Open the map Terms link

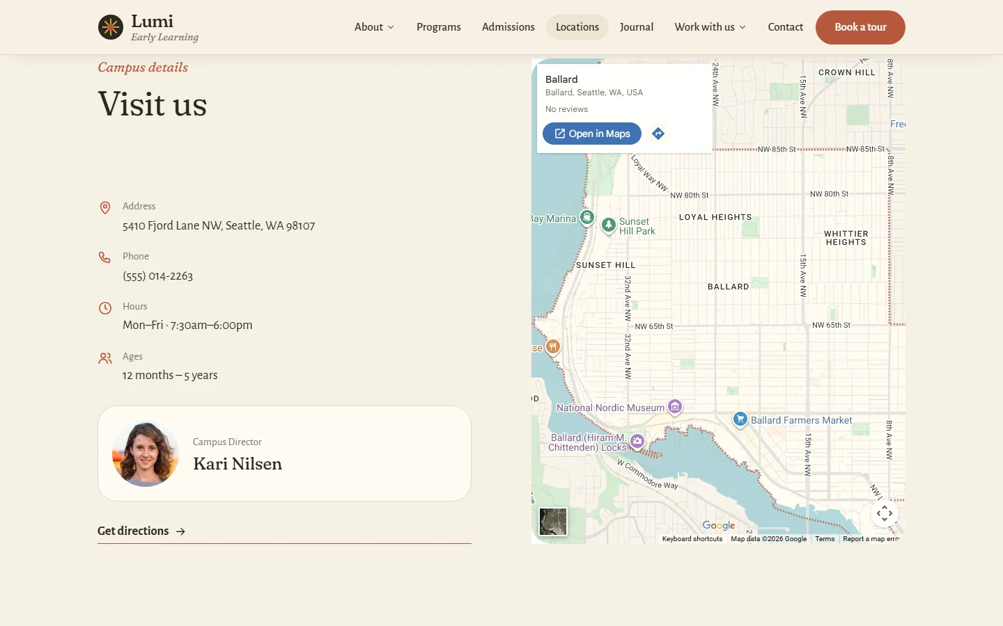click(x=825, y=539)
